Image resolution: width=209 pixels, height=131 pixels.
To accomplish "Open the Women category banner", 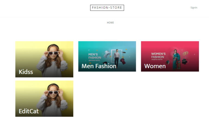I will tap(170, 56).
